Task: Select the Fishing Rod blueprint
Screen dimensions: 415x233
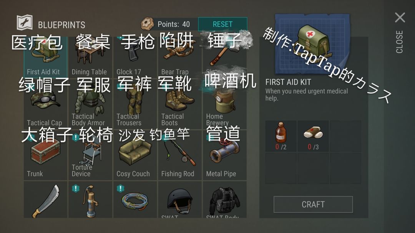Action: [180, 155]
